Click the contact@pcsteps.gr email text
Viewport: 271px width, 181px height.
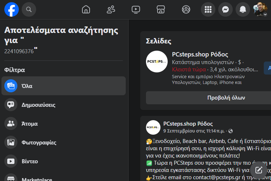216,177
